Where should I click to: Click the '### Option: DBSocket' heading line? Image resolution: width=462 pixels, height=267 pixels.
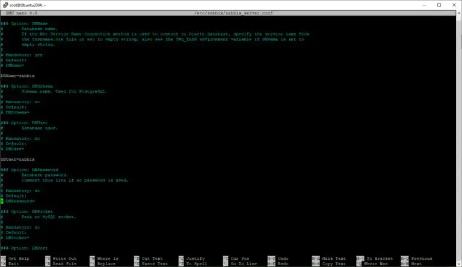(27, 211)
